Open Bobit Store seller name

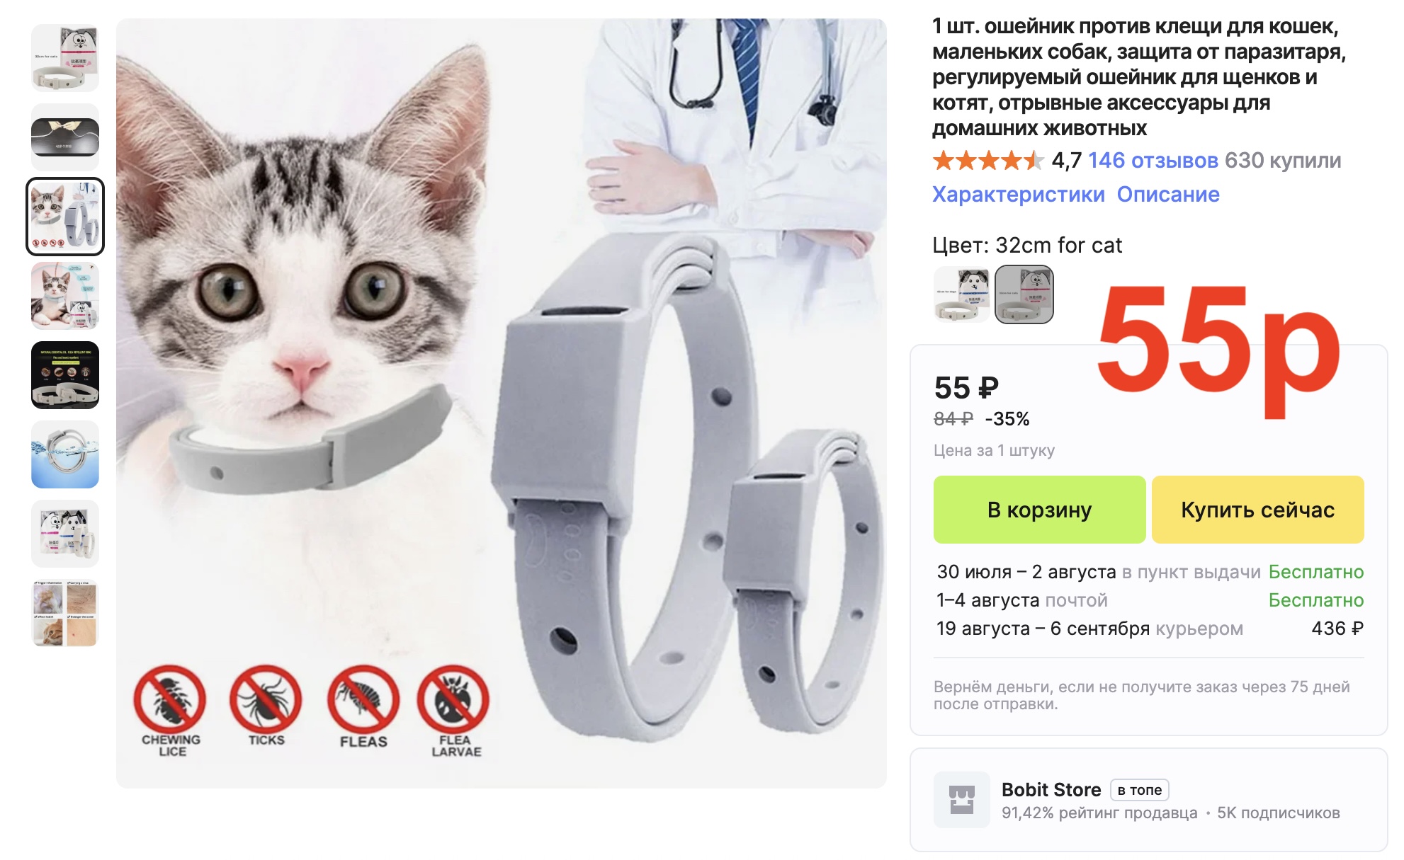1051,789
